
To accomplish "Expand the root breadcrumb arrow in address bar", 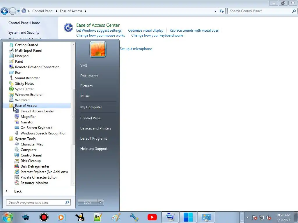I will (29, 11).
